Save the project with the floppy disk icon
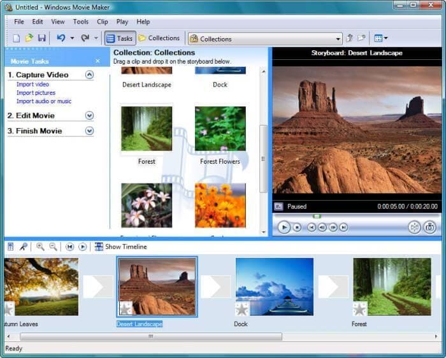Viewport: 446px width, 358px height. 42,38
